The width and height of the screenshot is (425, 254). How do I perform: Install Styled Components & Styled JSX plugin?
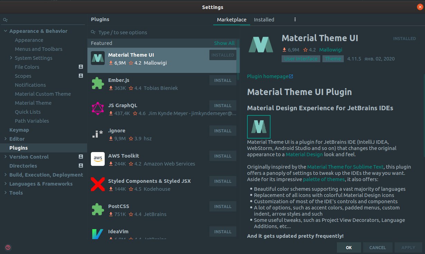point(223,181)
